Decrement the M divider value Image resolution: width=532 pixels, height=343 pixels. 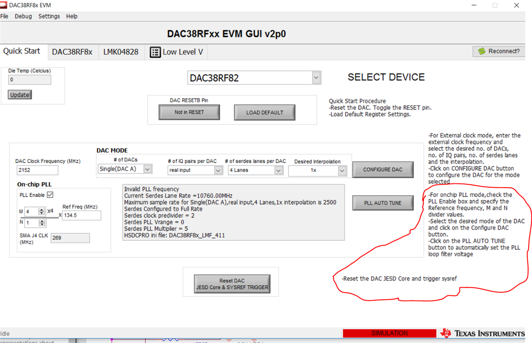42,214
